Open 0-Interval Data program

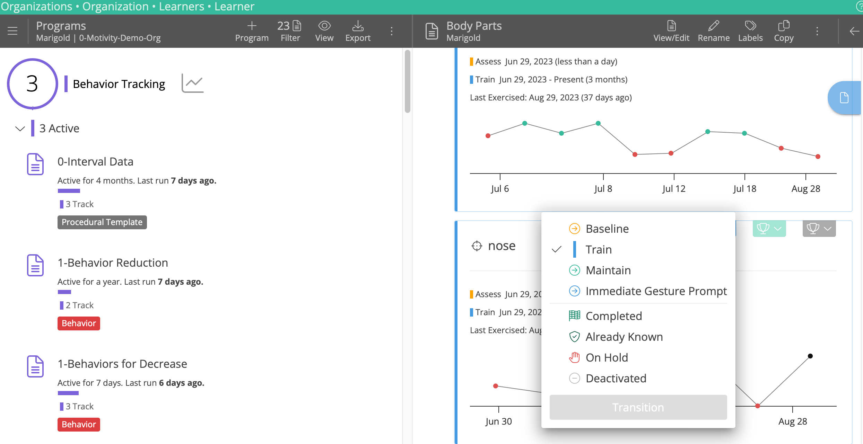tap(95, 161)
